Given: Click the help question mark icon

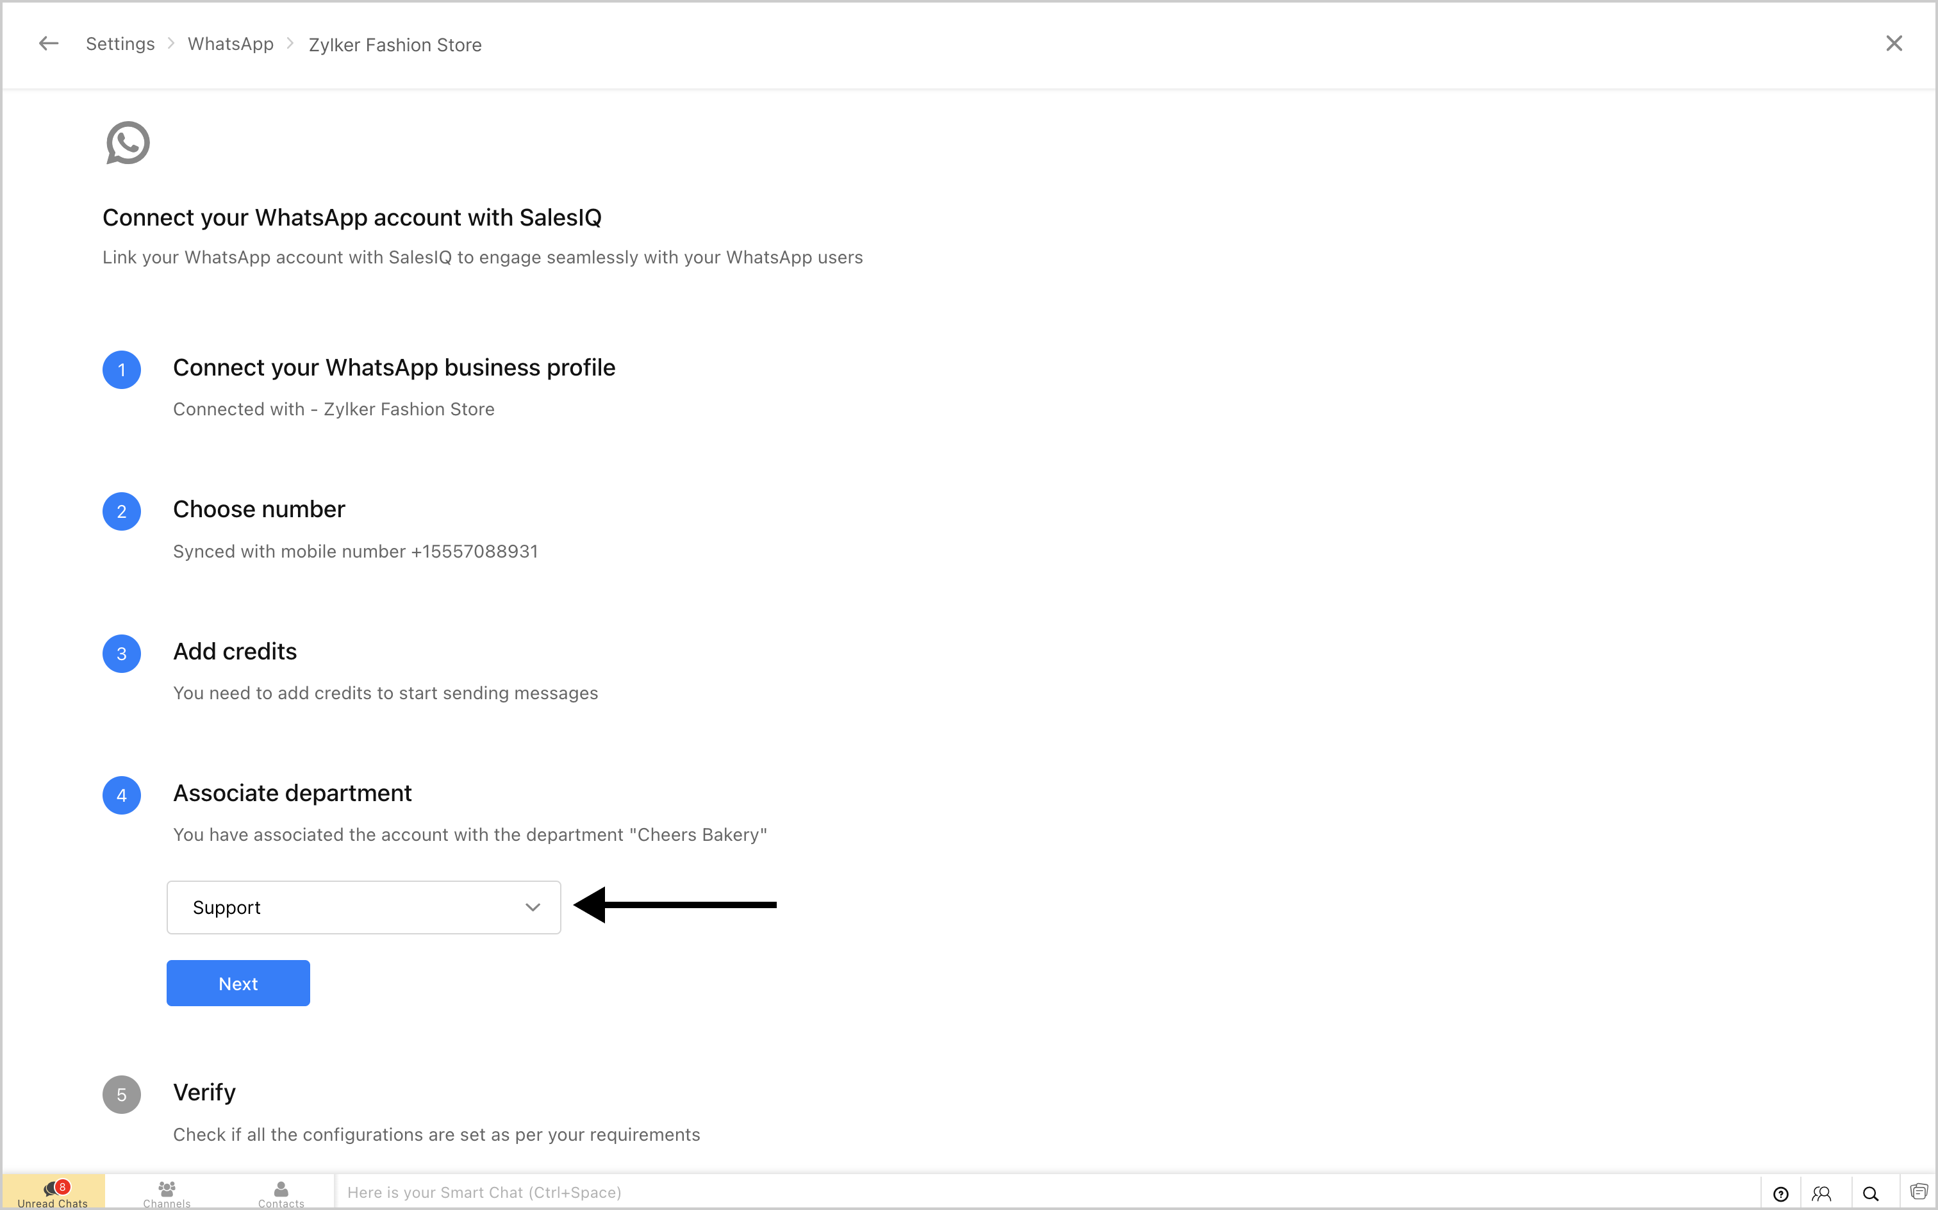Looking at the screenshot, I should (x=1780, y=1193).
